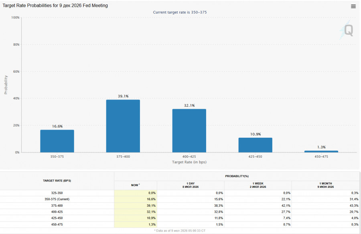This screenshot has height=234, width=361.
Task: Select the 350-375 (Current) table row
Action: pos(180,199)
